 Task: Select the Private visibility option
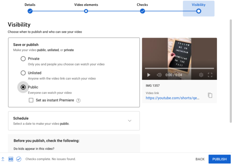pyautogui.click(x=23, y=59)
